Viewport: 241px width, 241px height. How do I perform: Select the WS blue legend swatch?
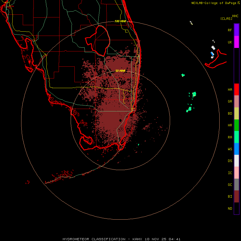[x=236, y=149]
